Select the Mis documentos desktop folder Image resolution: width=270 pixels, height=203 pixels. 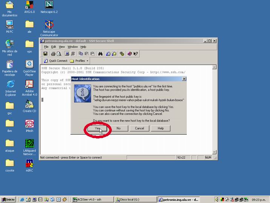coord(10,9)
